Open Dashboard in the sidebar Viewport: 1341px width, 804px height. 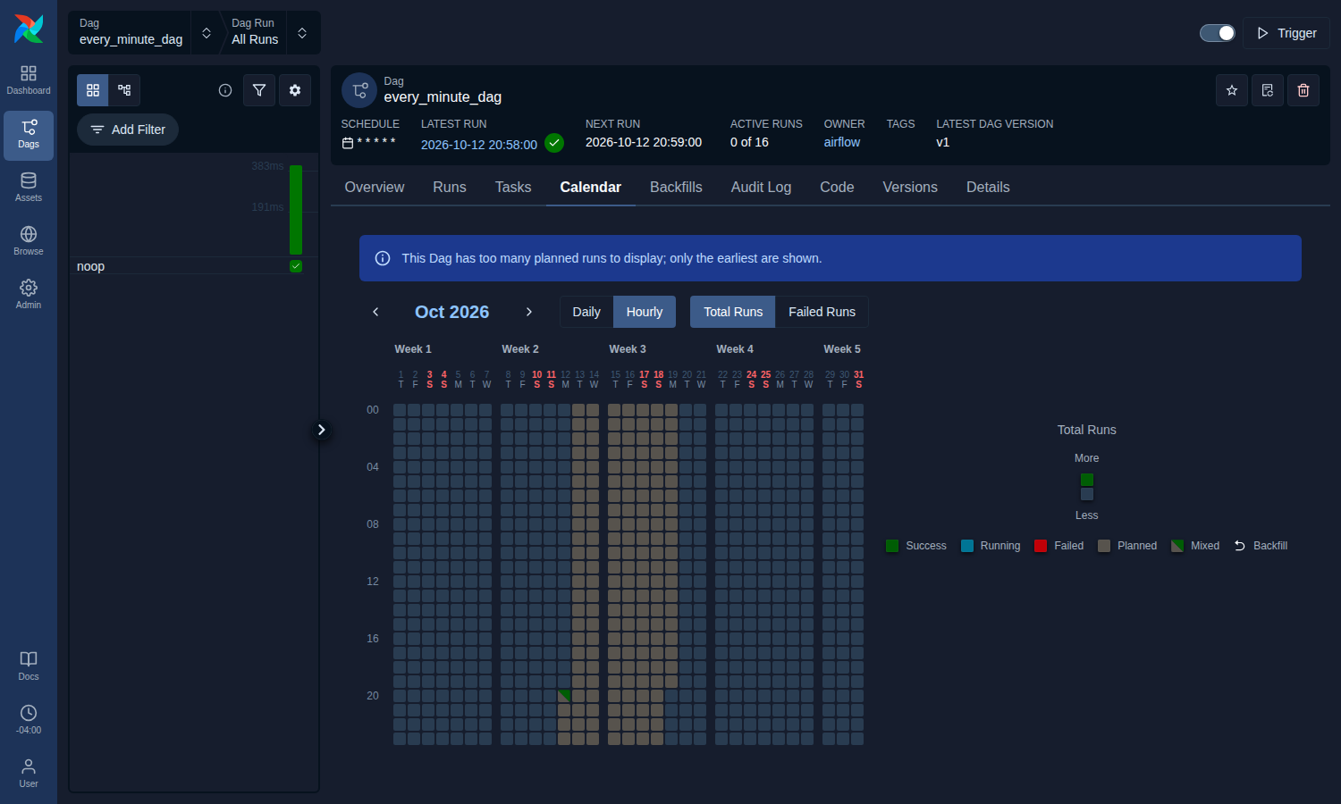point(29,80)
